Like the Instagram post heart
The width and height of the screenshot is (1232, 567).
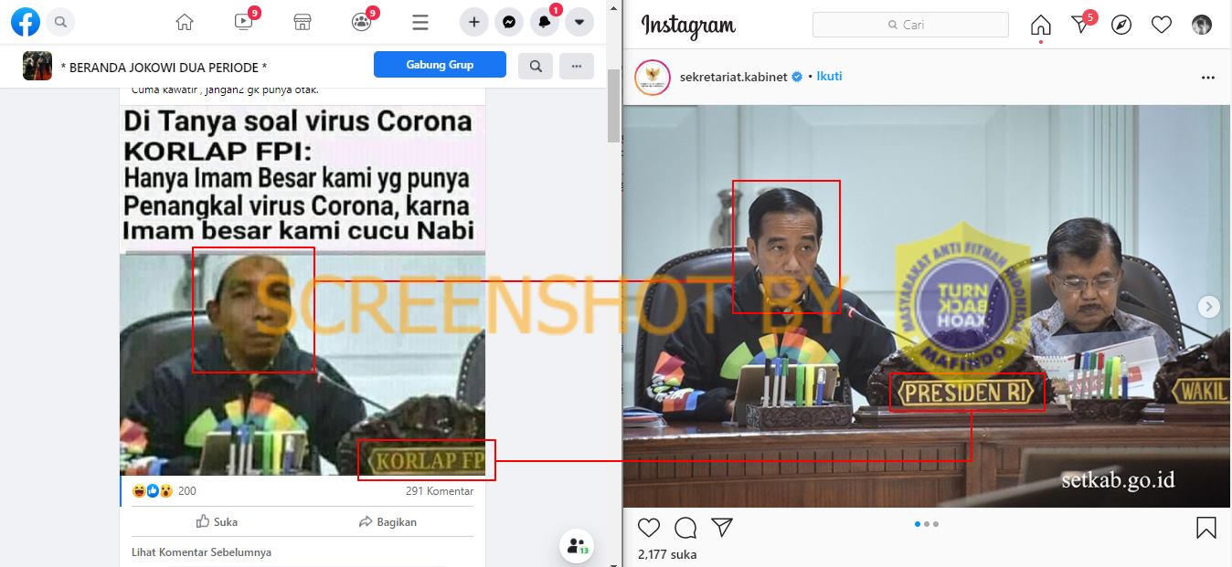(648, 528)
